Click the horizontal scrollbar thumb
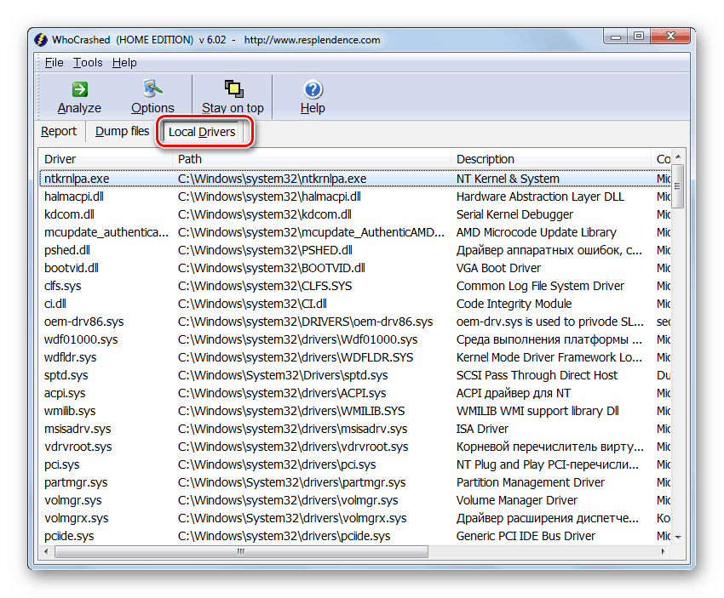Screen dimensions: 724x598 point(241,551)
